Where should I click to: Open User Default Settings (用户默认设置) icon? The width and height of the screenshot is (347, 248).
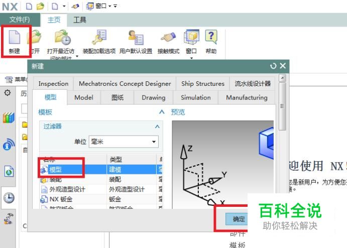pos(136,37)
